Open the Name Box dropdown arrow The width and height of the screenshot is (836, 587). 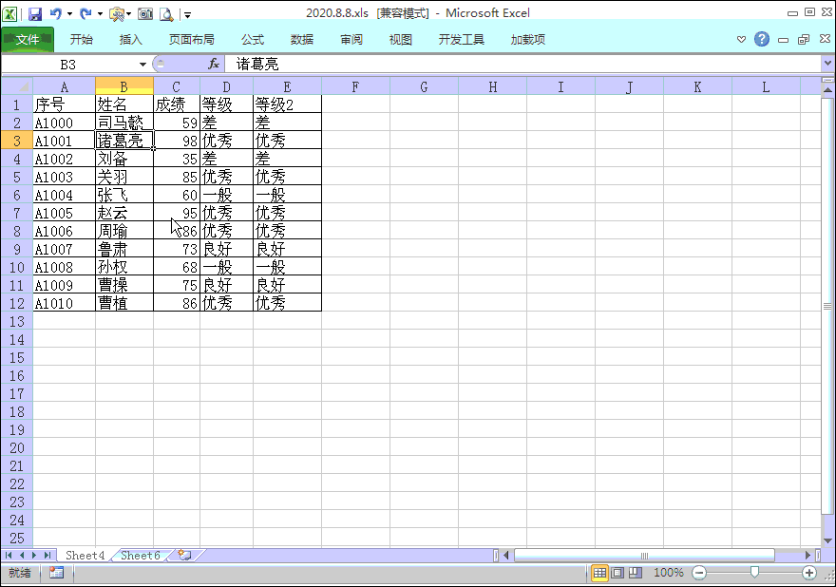click(x=142, y=65)
